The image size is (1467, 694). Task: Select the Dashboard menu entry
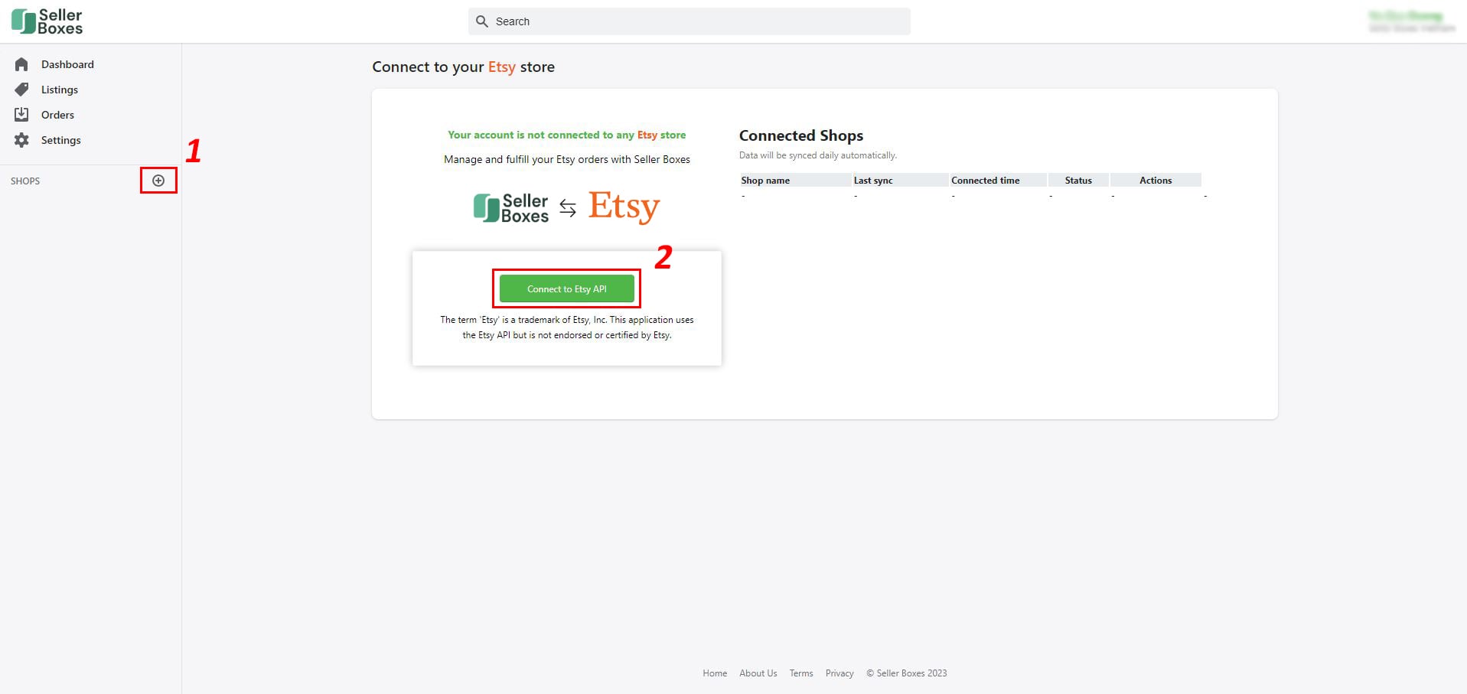(67, 64)
